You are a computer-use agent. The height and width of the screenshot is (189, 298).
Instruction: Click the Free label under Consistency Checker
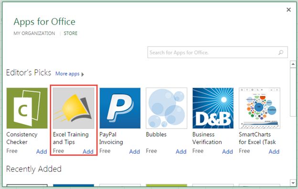pos(12,151)
